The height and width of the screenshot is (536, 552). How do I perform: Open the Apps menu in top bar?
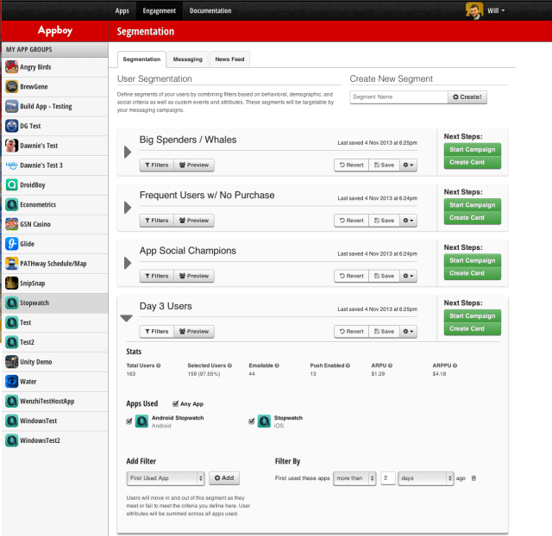(122, 10)
